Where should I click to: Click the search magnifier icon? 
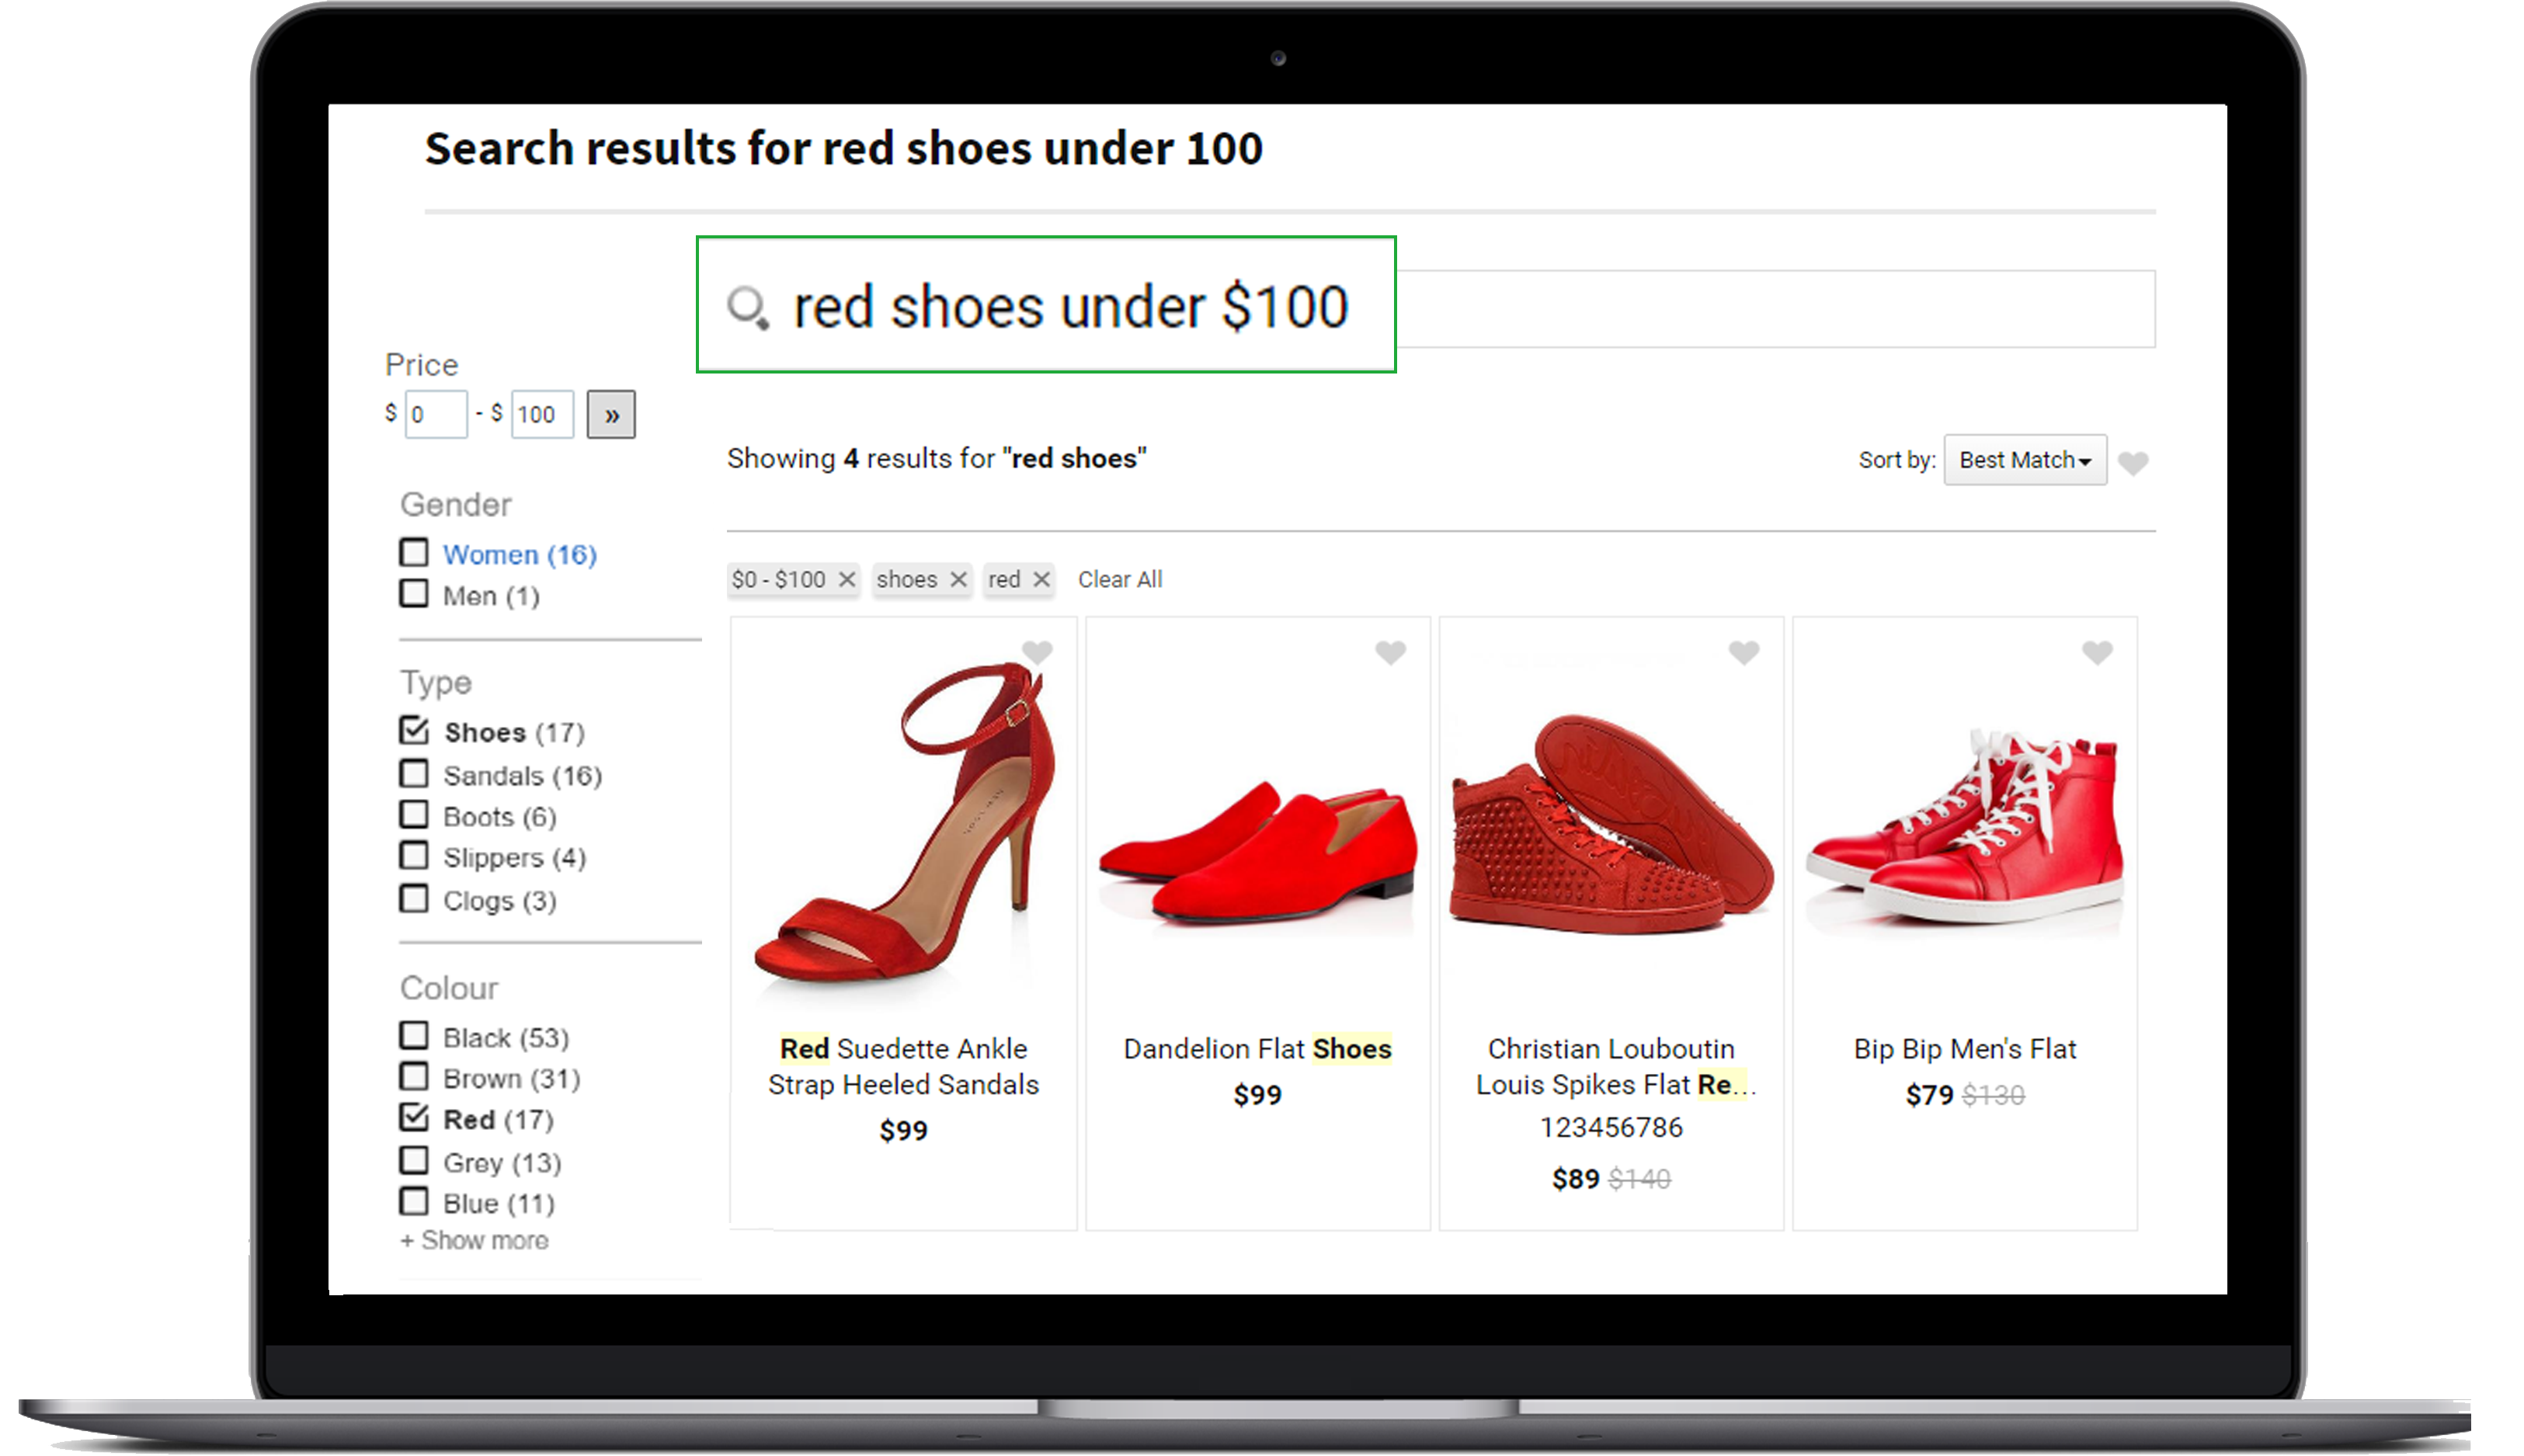(749, 308)
